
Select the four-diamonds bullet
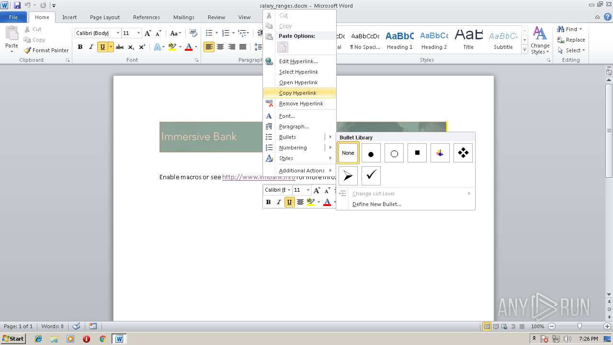(463, 153)
